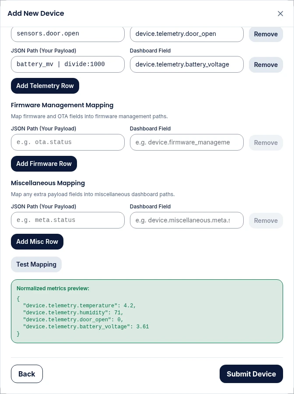Run Test Mapping
The height and width of the screenshot is (394, 294).
[36, 264]
